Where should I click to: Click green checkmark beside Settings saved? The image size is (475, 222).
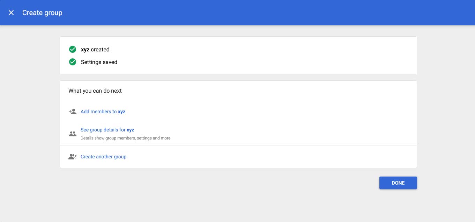click(73, 62)
